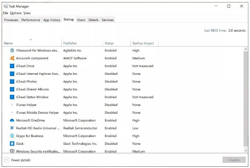Collapse view with Fewer details chevron
250x168 pixels.
(7, 160)
